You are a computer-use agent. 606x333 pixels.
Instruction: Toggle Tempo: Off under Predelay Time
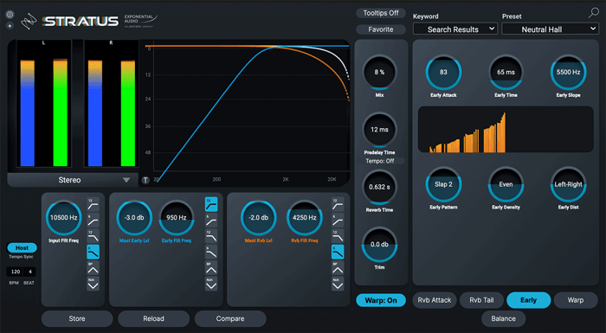pyautogui.click(x=380, y=161)
